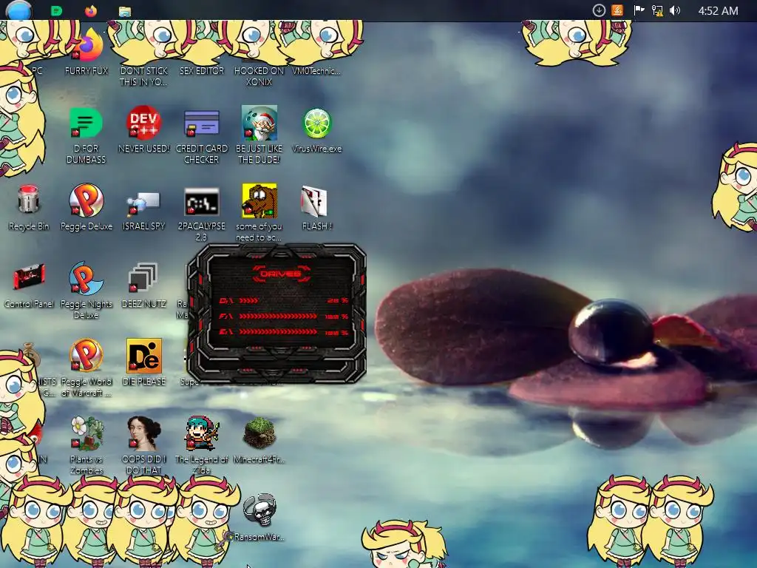
Task: Click the SEX EDITOR icon label
Action: click(x=202, y=71)
